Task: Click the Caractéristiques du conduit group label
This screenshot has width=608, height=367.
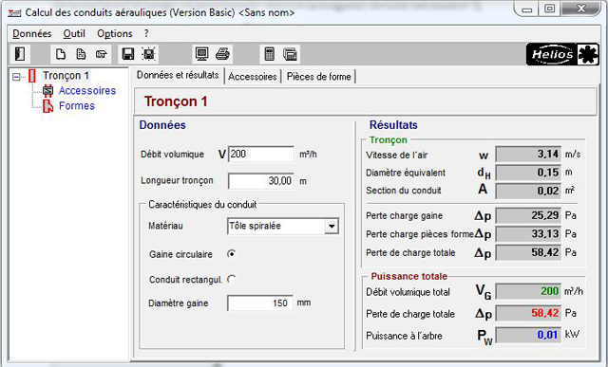Action: 202,205
